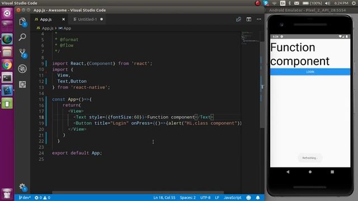358x201 pixels.
Task: Click the editor minimap
Action: (250, 37)
